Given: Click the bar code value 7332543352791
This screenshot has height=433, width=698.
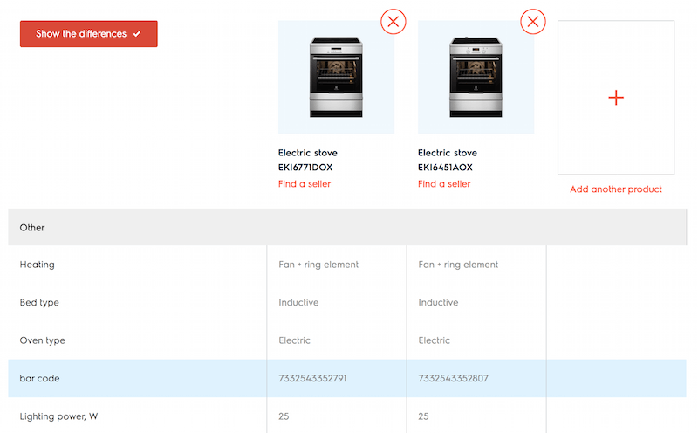Looking at the screenshot, I should 312,379.
